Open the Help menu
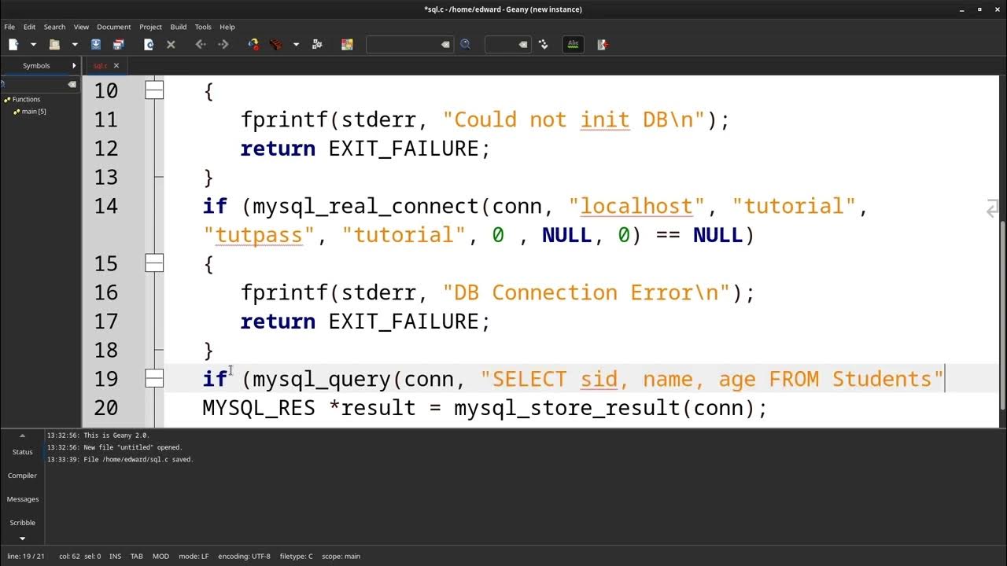This screenshot has height=566, width=1007. point(227,27)
